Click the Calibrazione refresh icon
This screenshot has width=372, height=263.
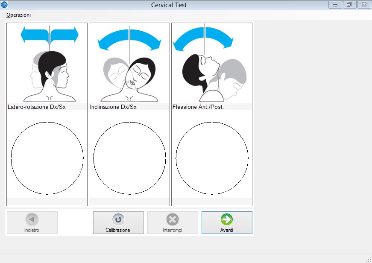pos(118,219)
